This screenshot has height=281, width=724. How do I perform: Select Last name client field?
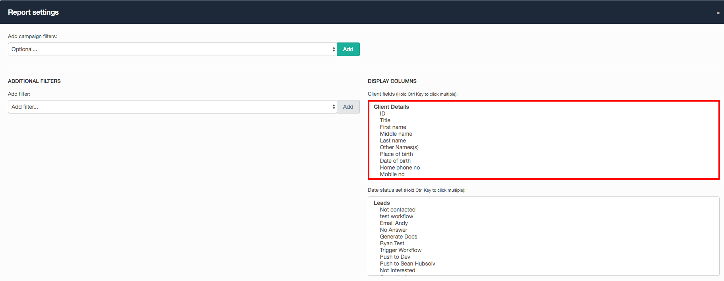(393, 140)
